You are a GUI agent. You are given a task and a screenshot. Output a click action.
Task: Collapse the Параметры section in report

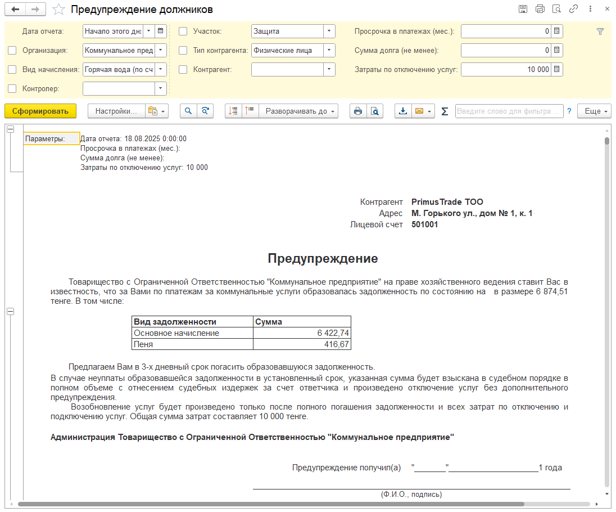coord(10,129)
